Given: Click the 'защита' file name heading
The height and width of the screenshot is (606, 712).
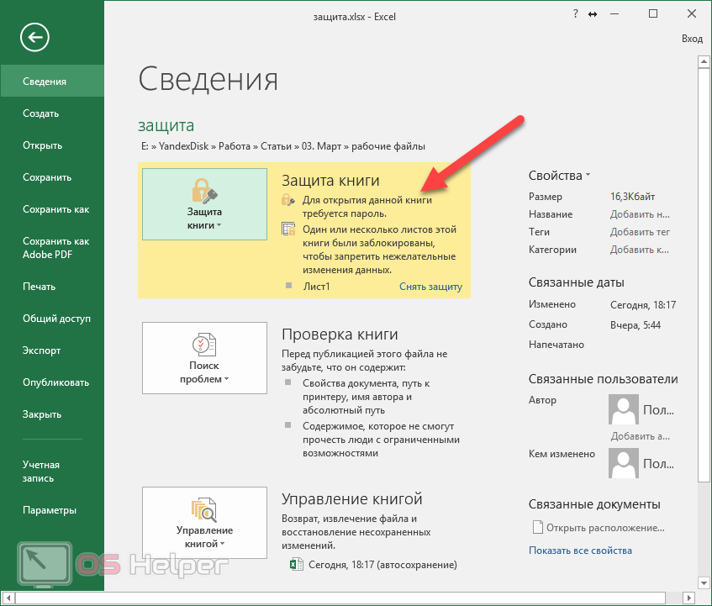Looking at the screenshot, I should [x=166, y=125].
